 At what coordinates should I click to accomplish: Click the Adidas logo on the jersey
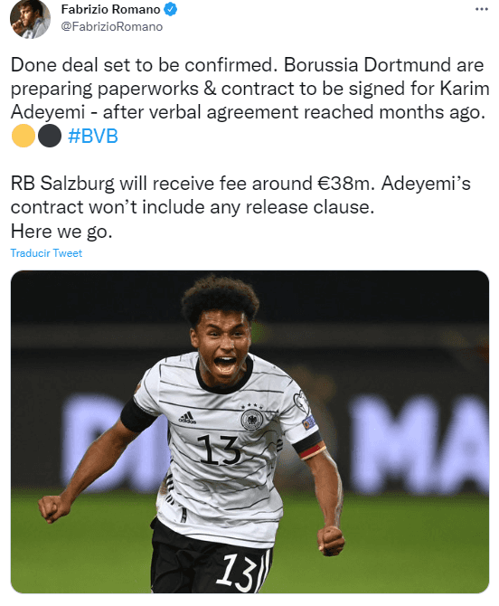pos(187,418)
